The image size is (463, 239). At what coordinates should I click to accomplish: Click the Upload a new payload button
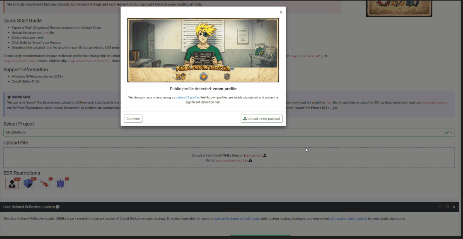pos(261,119)
